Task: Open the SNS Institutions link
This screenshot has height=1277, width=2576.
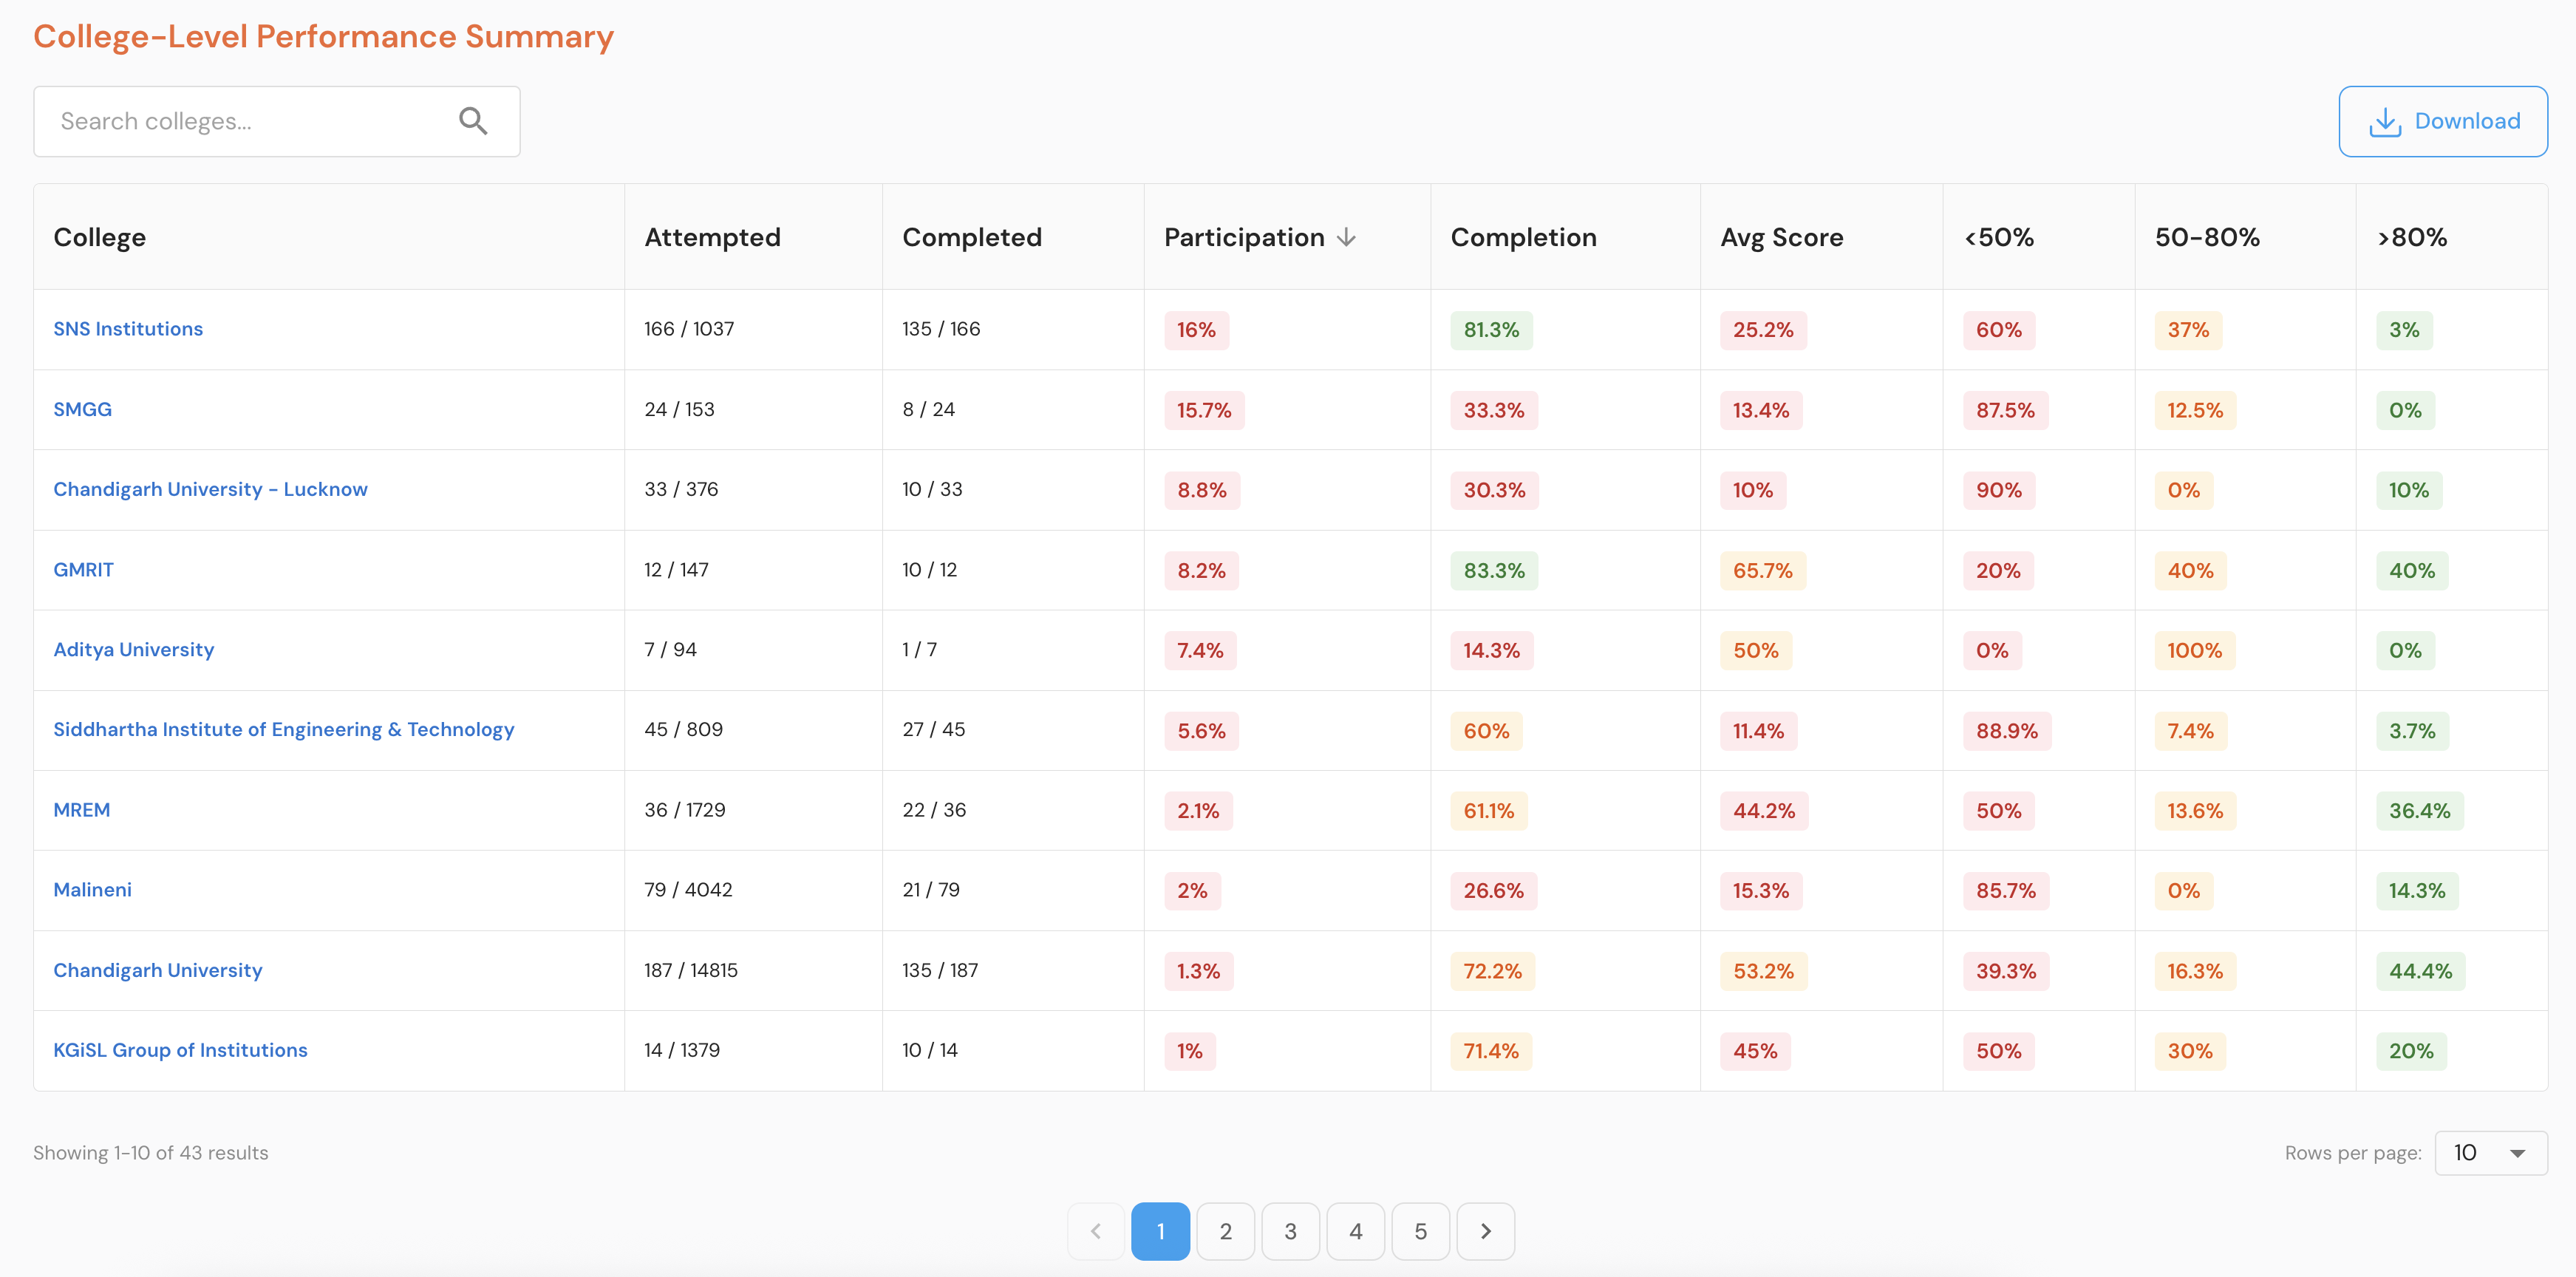Action: [128, 329]
